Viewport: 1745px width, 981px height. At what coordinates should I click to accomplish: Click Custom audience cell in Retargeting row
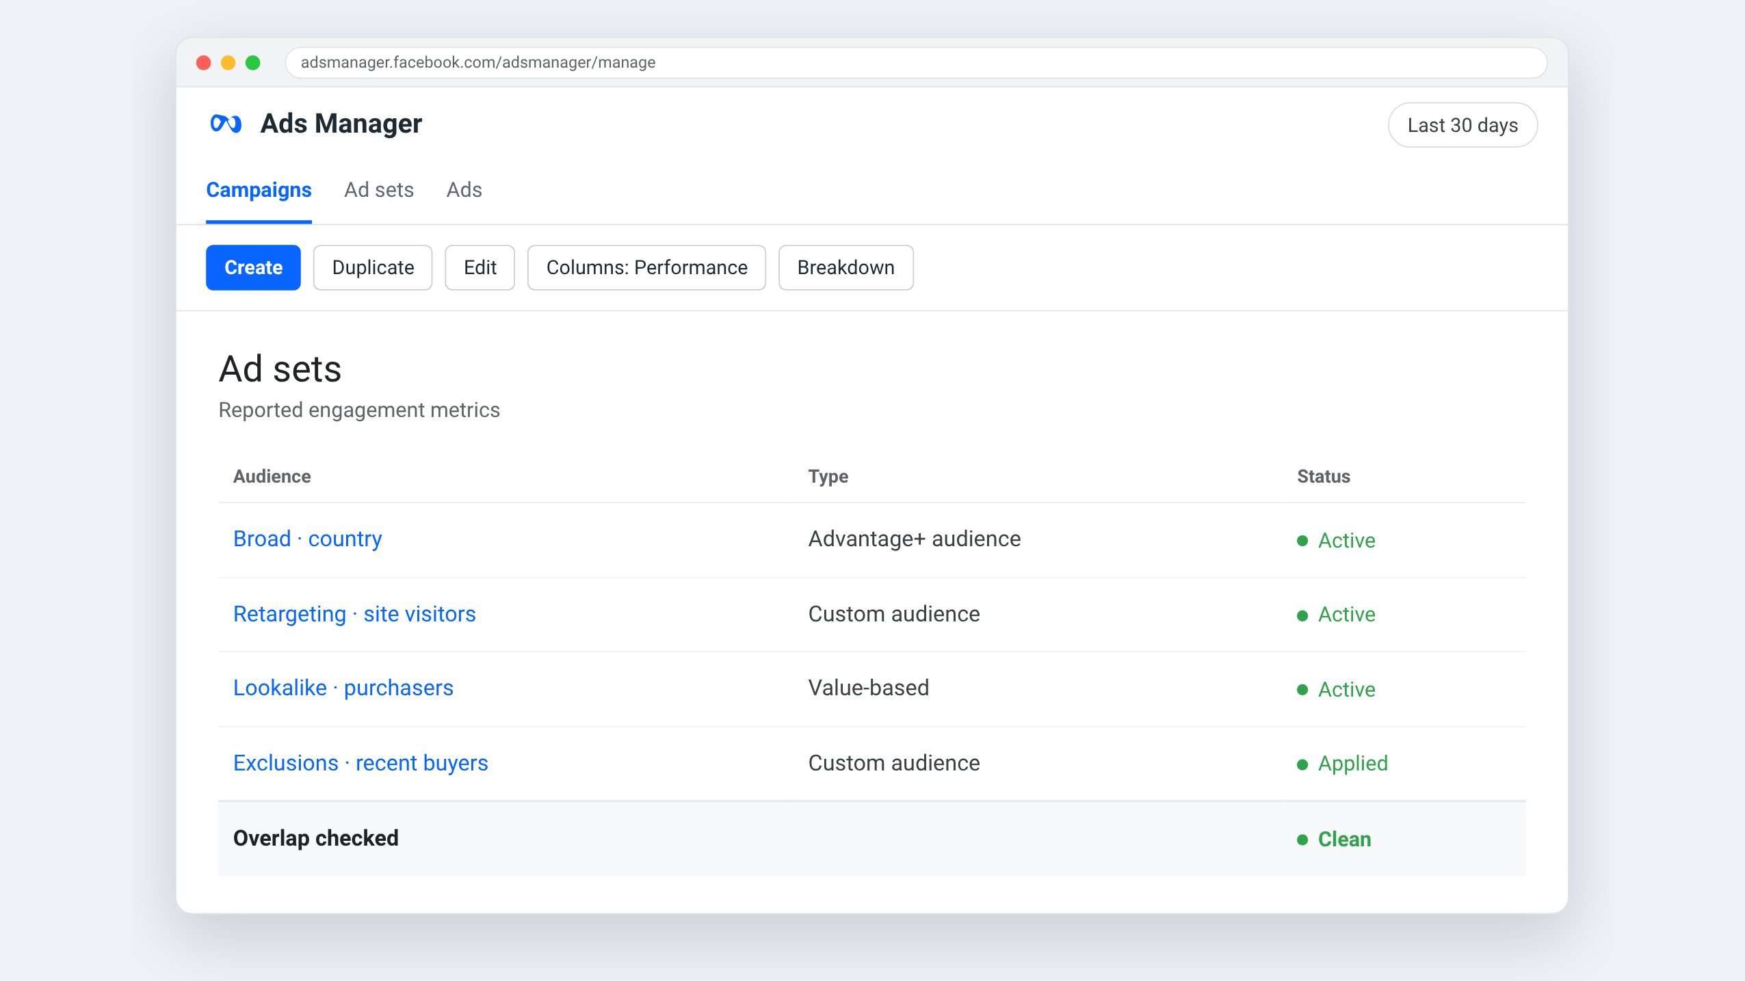point(894,614)
